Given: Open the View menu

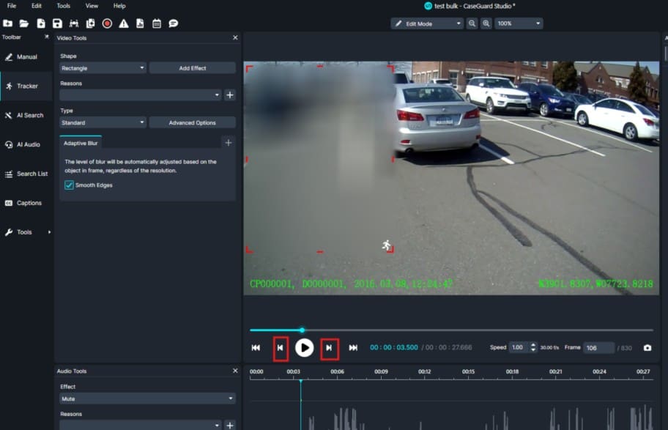Looking at the screenshot, I should click(x=92, y=6).
